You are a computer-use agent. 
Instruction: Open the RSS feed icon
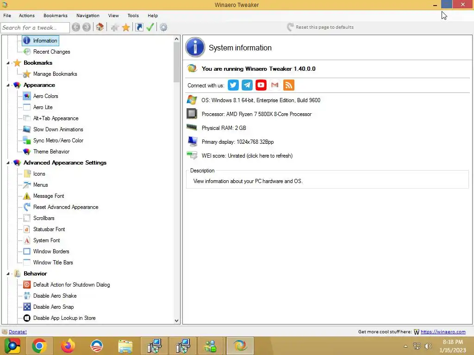coord(289,85)
